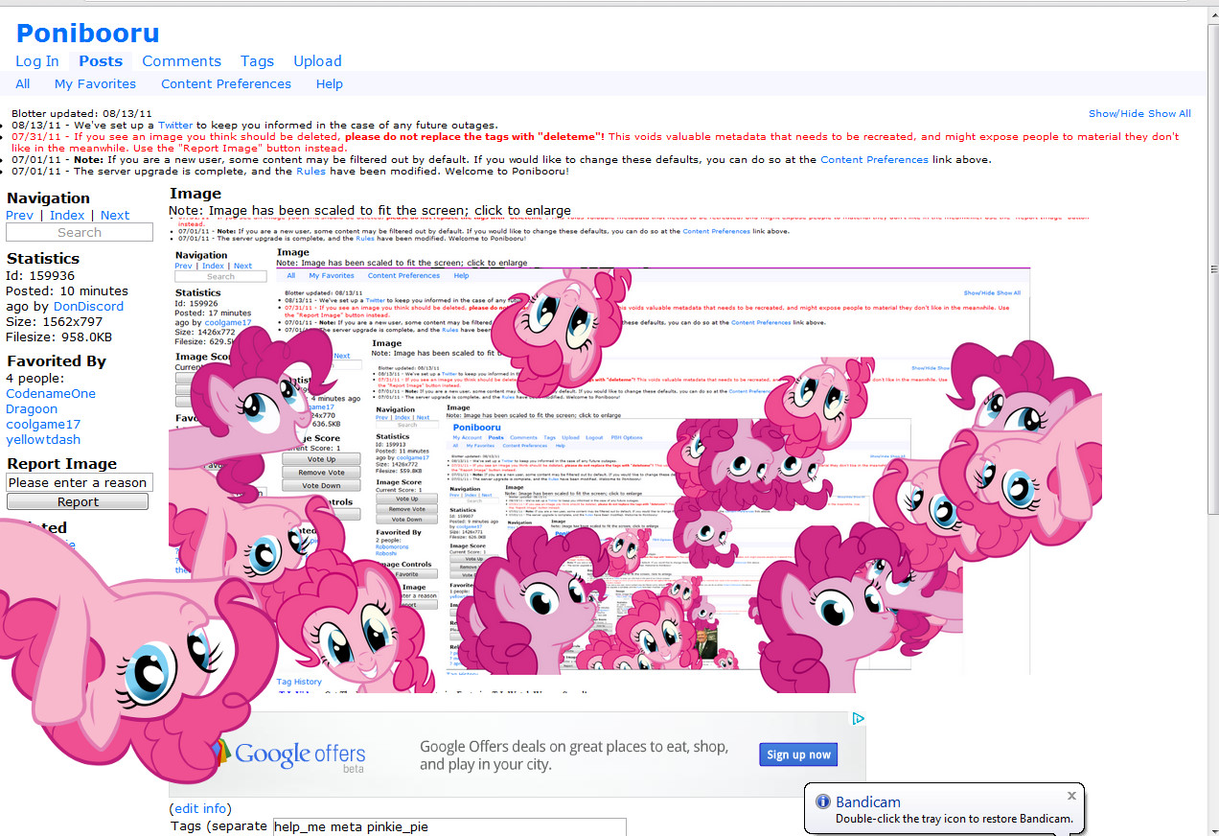Open yellowtdash's profile link
Screen dimensions: 1219x836
[x=43, y=439]
